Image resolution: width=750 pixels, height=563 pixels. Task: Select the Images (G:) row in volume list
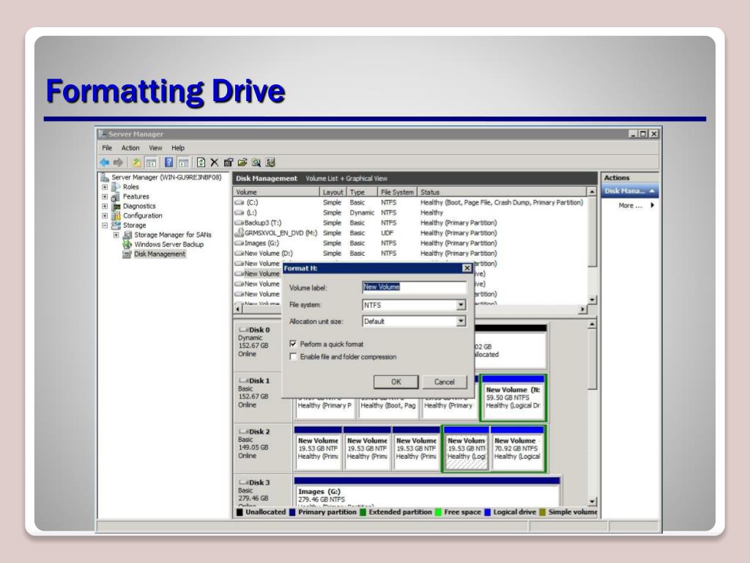coord(412,243)
